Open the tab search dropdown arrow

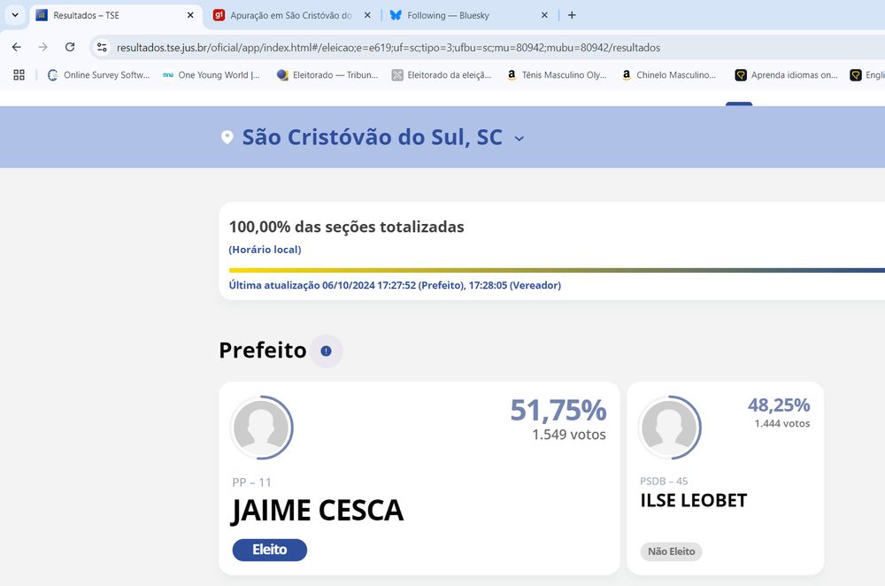tap(15, 15)
